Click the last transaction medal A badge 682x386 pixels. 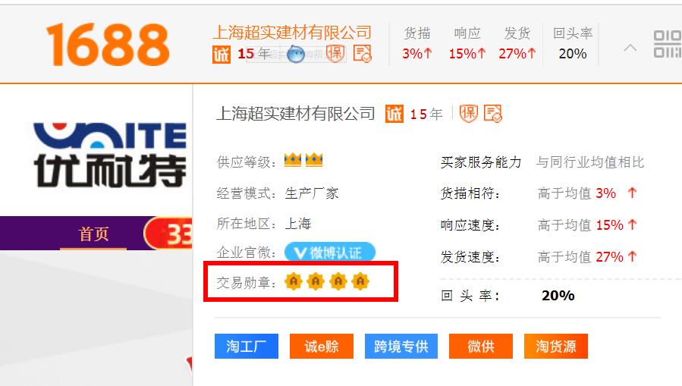point(360,281)
